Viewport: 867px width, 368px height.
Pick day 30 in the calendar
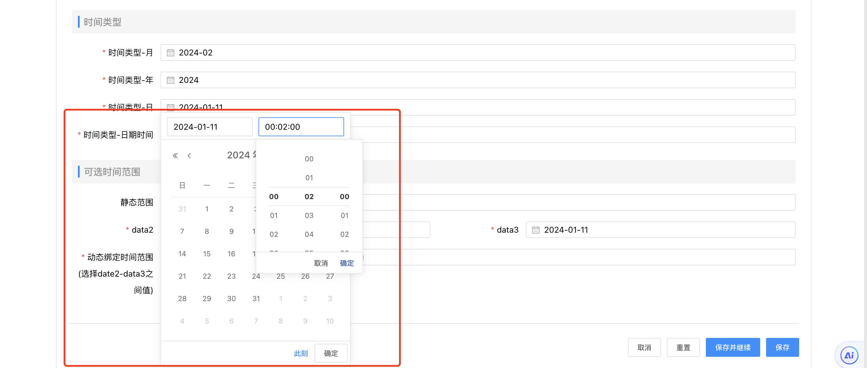231,298
